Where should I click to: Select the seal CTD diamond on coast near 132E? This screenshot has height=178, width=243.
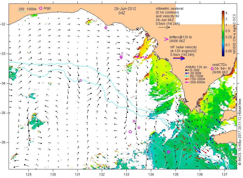click(x=106, y=28)
